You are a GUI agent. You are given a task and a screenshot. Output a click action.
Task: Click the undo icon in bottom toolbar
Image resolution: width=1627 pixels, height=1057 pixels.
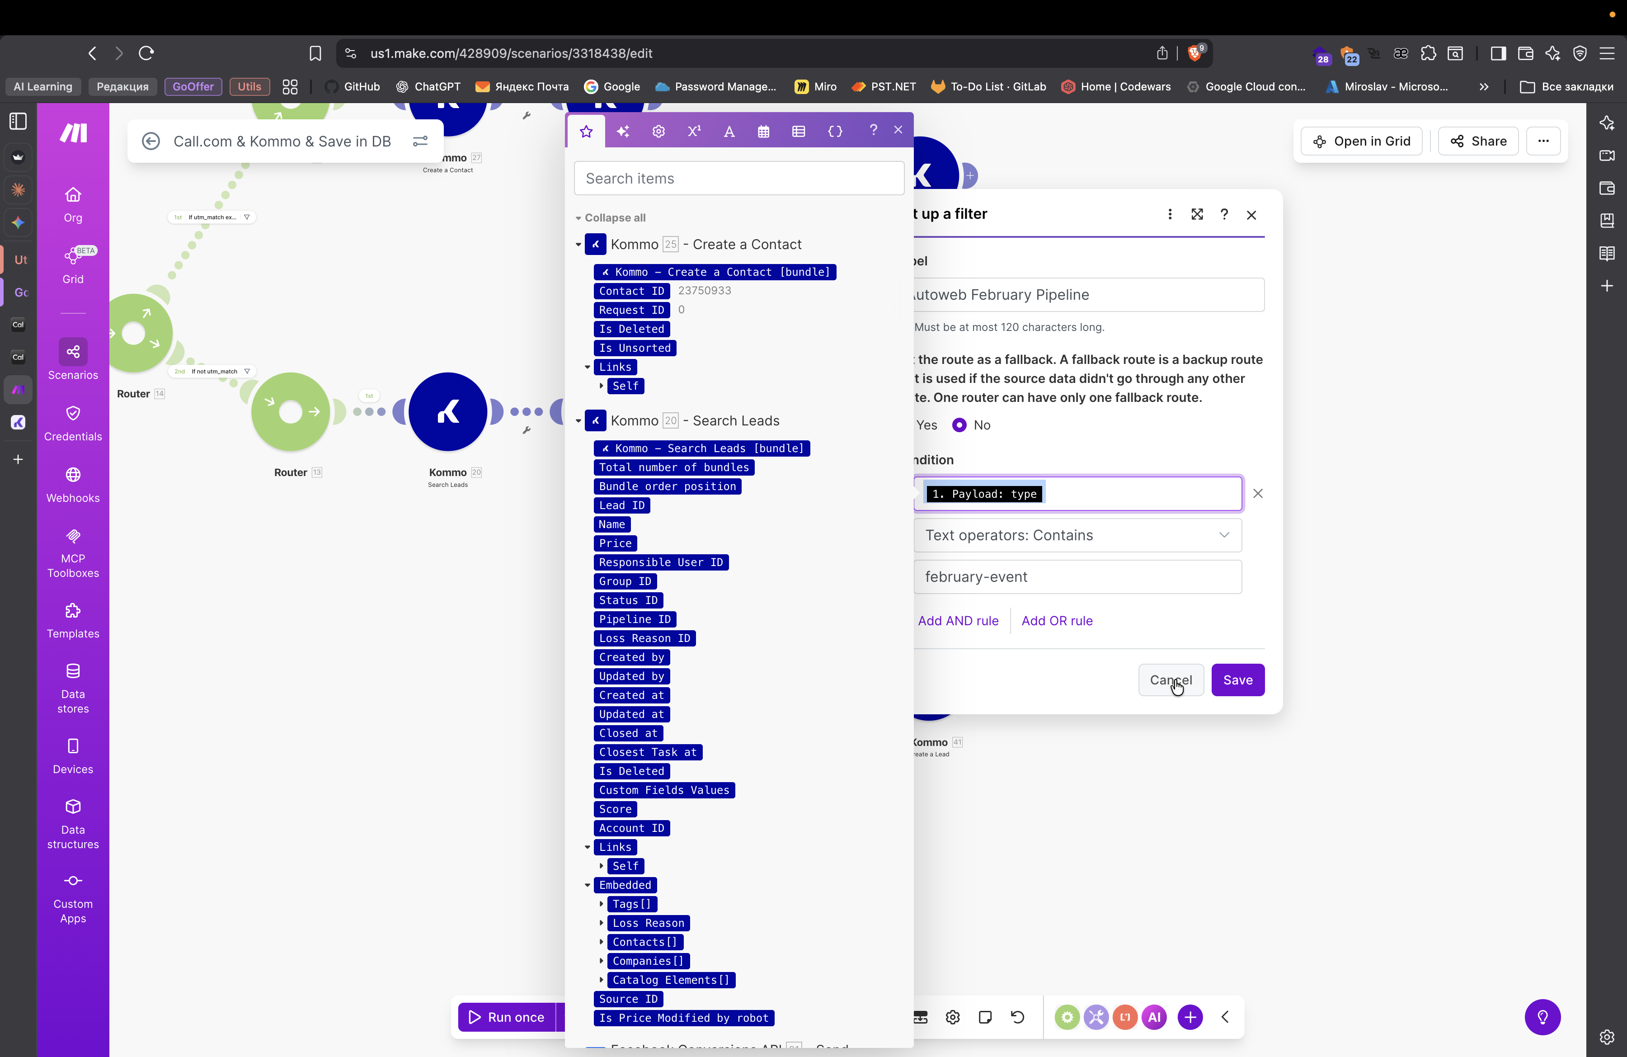1017,1017
